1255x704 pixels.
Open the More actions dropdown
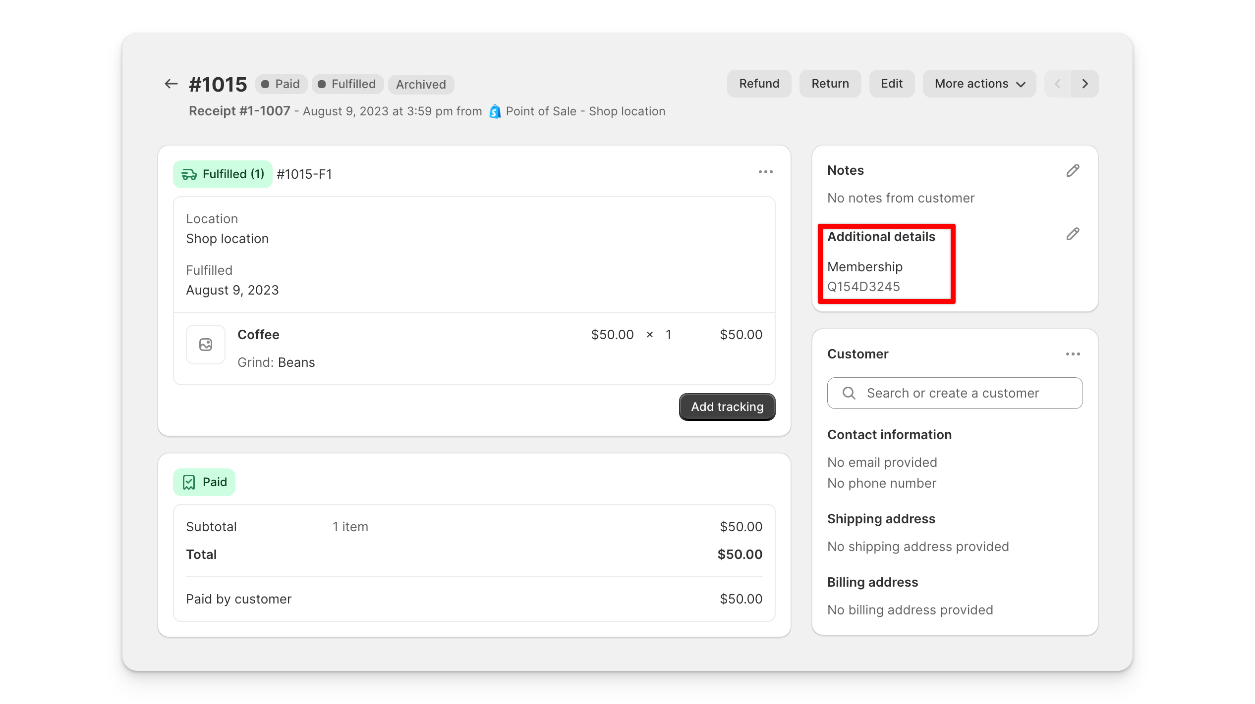(978, 83)
